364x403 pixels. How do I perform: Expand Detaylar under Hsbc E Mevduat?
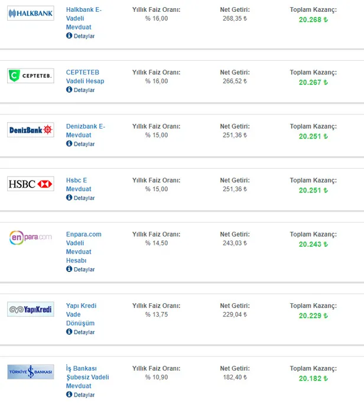pyautogui.click(x=81, y=198)
